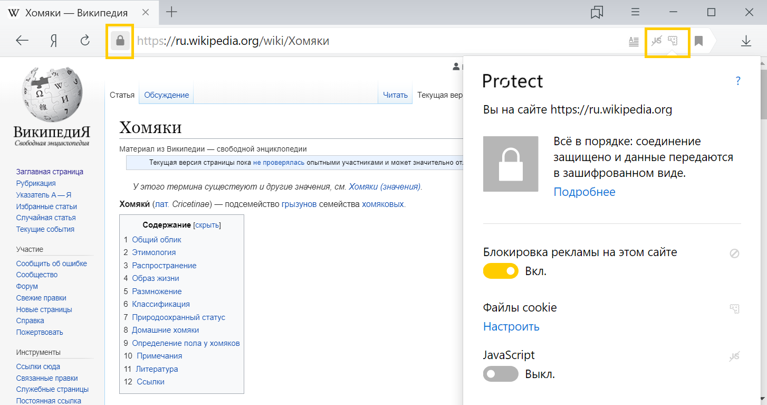Click the cookie icon in address bar

pyautogui.click(x=673, y=41)
